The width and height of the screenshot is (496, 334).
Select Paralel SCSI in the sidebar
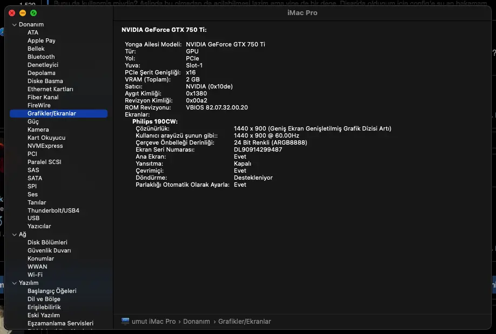coord(44,162)
